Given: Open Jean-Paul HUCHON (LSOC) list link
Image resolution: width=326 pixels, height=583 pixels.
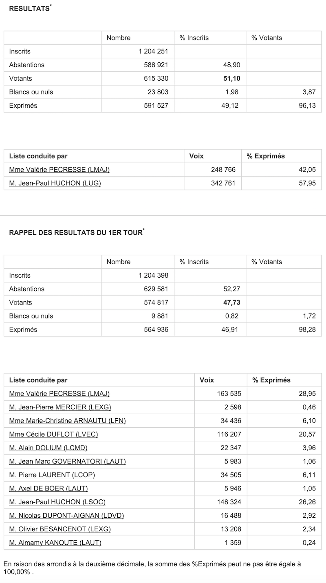Looking at the screenshot, I should 57,502.
